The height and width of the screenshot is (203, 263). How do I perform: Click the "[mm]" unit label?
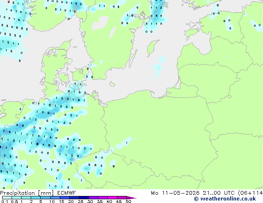pyautogui.click(x=46, y=193)
